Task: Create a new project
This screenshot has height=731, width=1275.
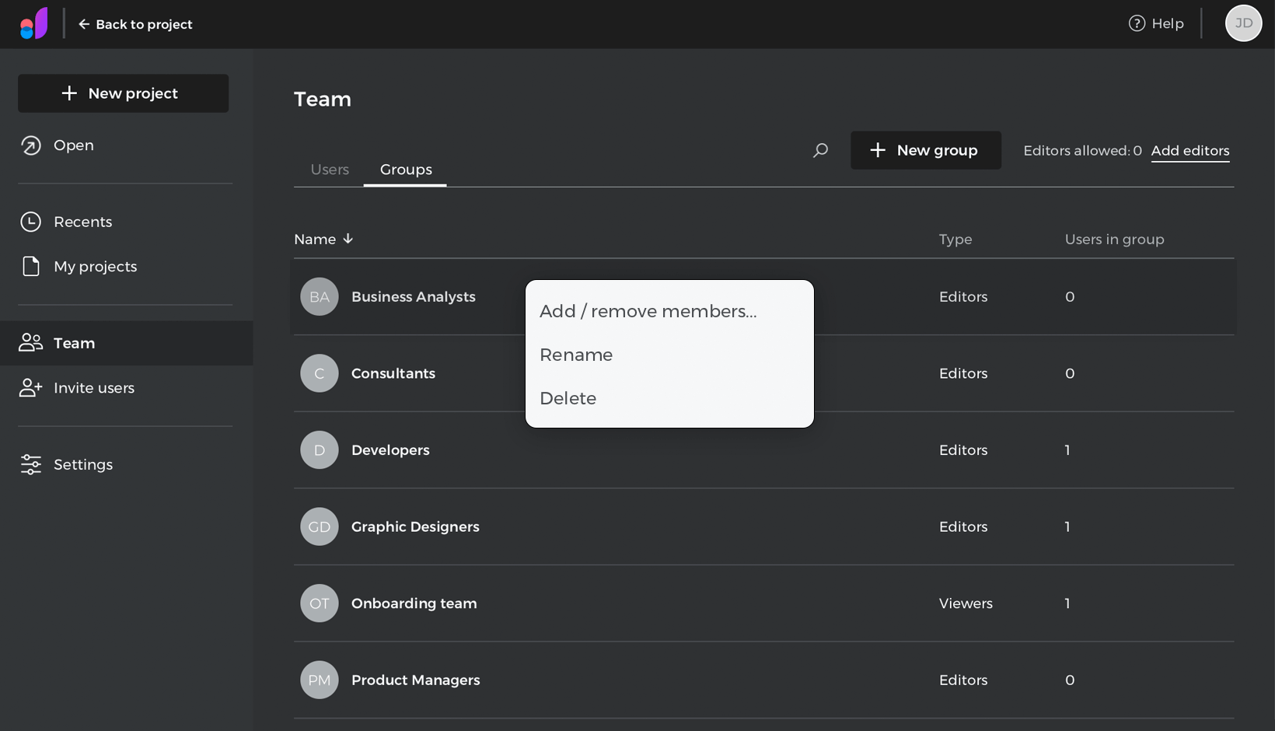Action: (124, 93)
